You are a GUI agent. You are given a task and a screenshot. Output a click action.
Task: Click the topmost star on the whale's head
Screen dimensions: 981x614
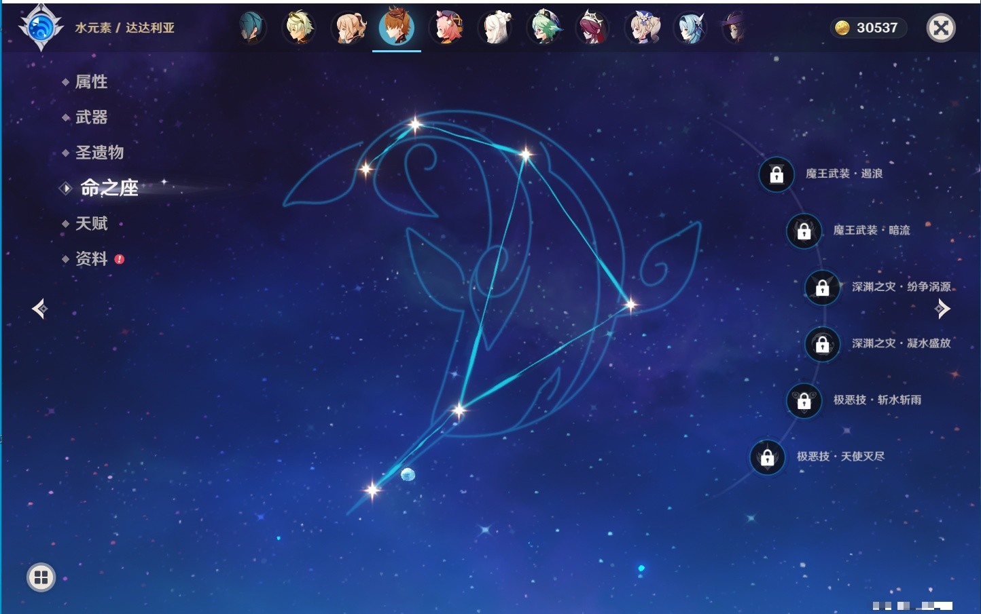tap(414, 124)
